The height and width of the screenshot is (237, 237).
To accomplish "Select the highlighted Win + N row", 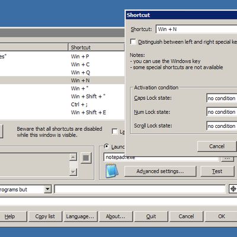I will tap(62, 81).
